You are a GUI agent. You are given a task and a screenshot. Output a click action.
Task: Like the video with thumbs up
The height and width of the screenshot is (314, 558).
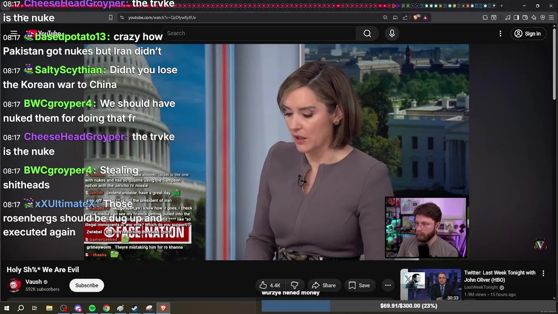(270, 285)
